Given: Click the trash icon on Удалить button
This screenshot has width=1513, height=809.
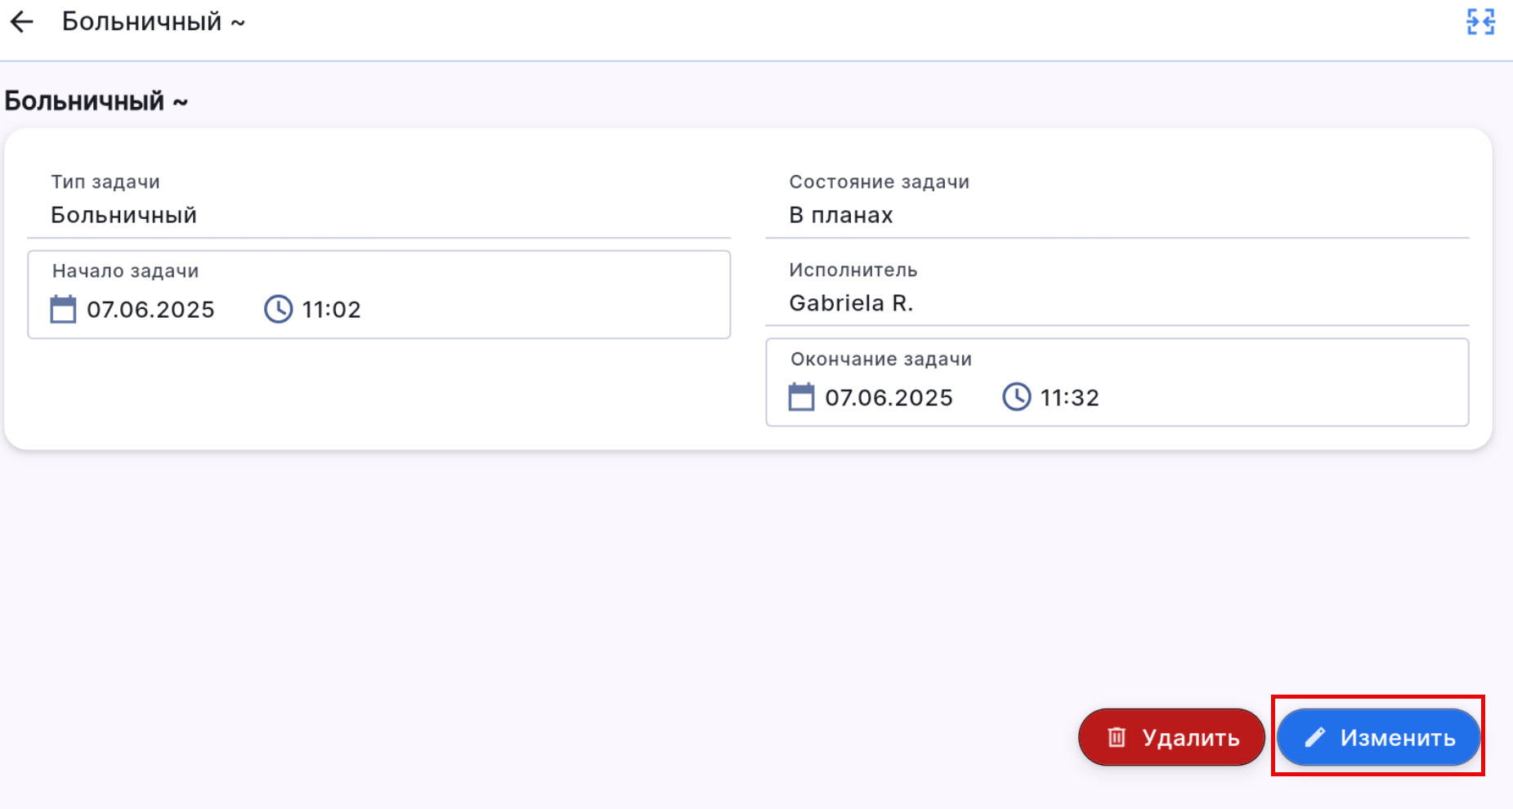Looking at the screenshot, I should click(1117, 738).
